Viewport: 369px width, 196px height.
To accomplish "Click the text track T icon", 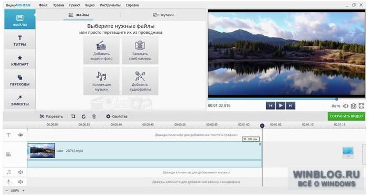I will click(x=9, y=135).
